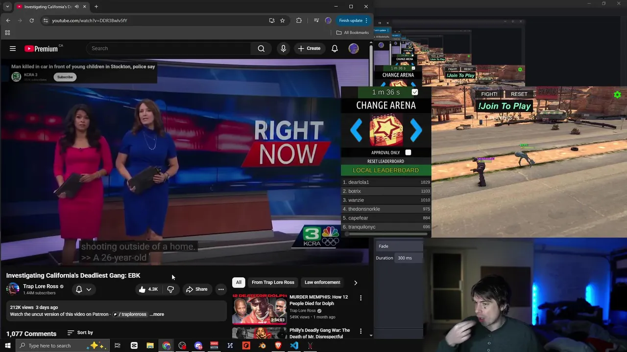Click the FIGHT! button in game
The image size is (627, 352).
(489, 94)
